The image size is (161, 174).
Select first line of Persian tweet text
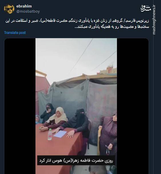click(77, 21)
